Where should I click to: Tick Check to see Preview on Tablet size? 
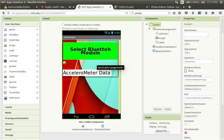(x=63, y=28)
